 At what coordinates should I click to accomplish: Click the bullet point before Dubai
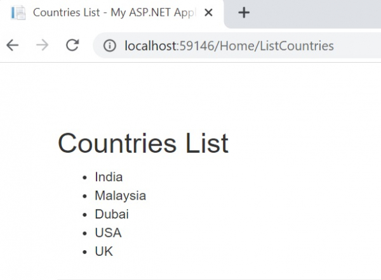click(x=84, y=215)
